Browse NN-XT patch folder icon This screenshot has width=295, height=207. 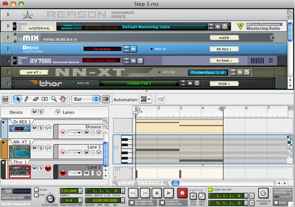pos(240,72)
